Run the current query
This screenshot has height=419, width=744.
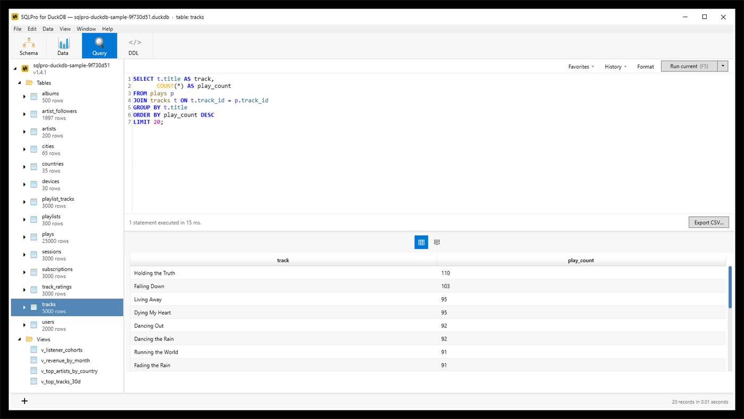[689, 66]
